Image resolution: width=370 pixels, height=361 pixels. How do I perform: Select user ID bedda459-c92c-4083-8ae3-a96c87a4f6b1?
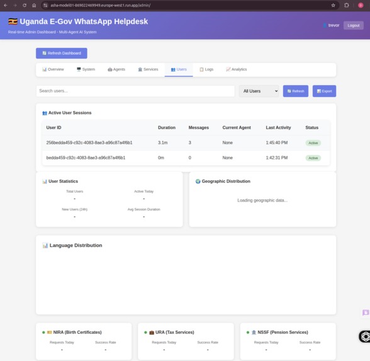click(86, 158)
